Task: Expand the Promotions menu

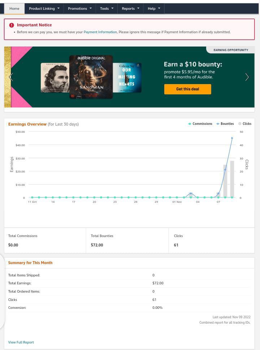Action: tap(80, 9)
